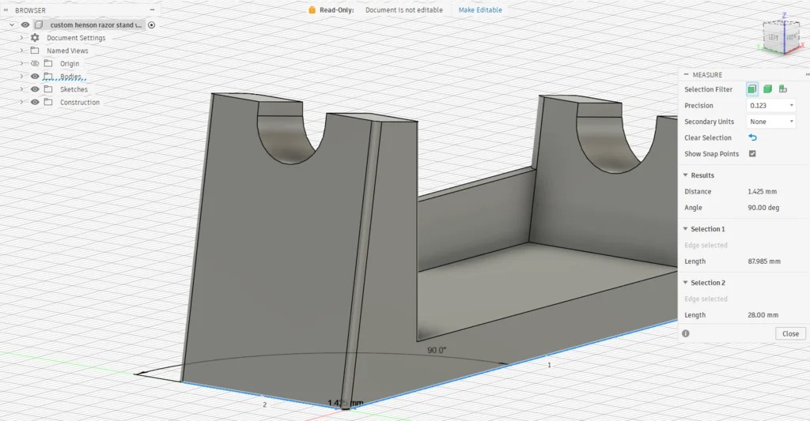This screenshot has height=421, width=810.
Task: Show the hidden Origin folder
Action: (35, 63)
